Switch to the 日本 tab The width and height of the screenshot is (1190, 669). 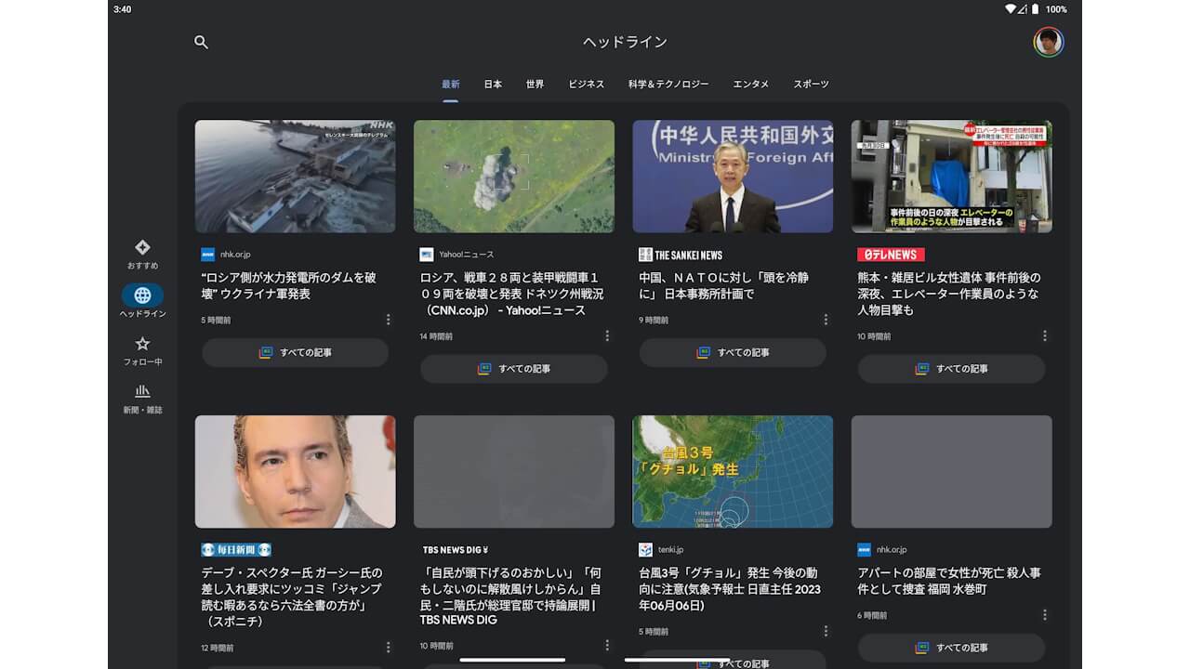point(493,84)
